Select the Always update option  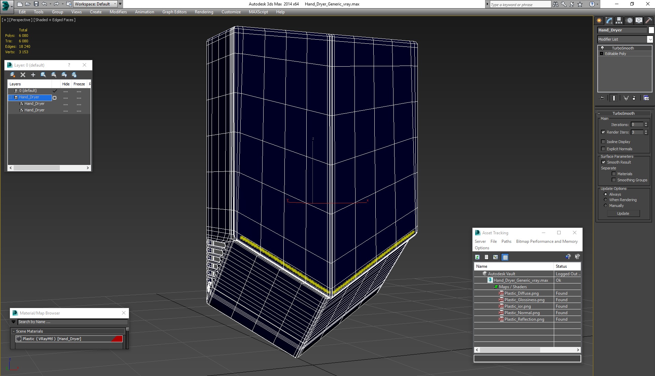[605, 194]
